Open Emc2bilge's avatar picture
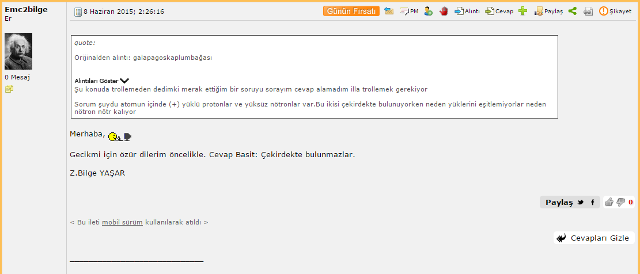The image size is (640, 274). pyautogui.click(x=18, y=51)
